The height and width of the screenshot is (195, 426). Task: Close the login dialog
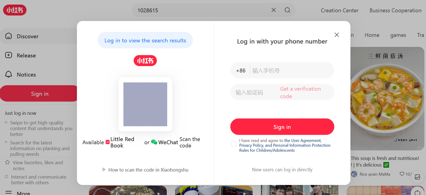click(337, 35)
